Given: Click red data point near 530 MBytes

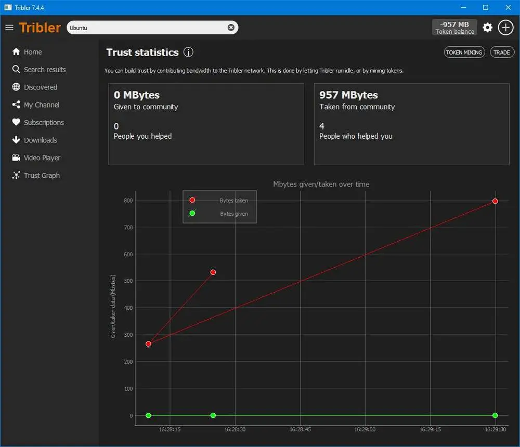Looking at the screenshot, I should [213, 272].
